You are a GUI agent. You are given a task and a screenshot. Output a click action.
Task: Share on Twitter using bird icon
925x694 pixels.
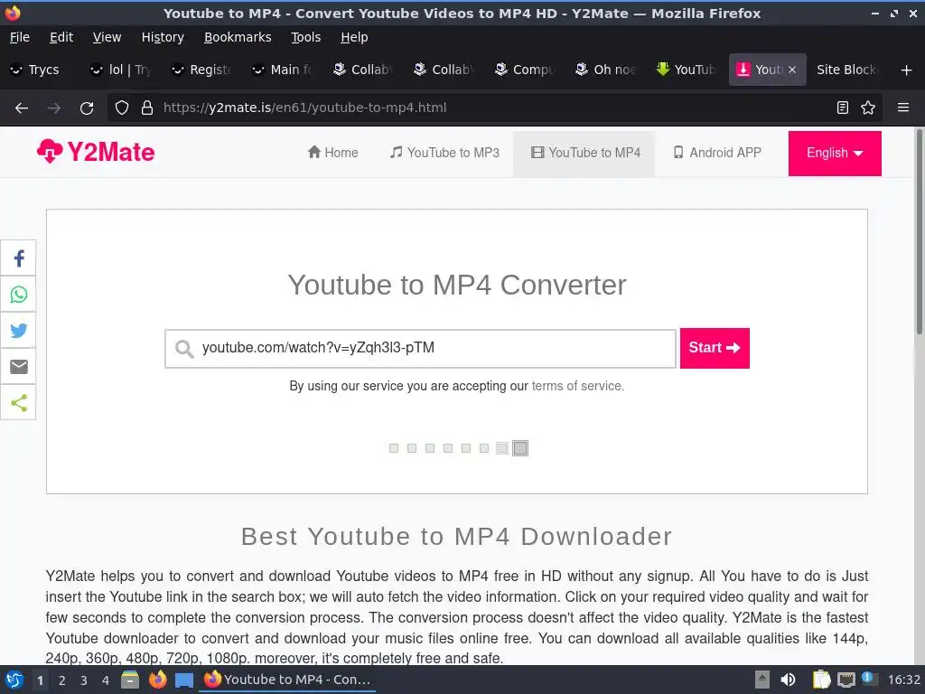[18, 331]
